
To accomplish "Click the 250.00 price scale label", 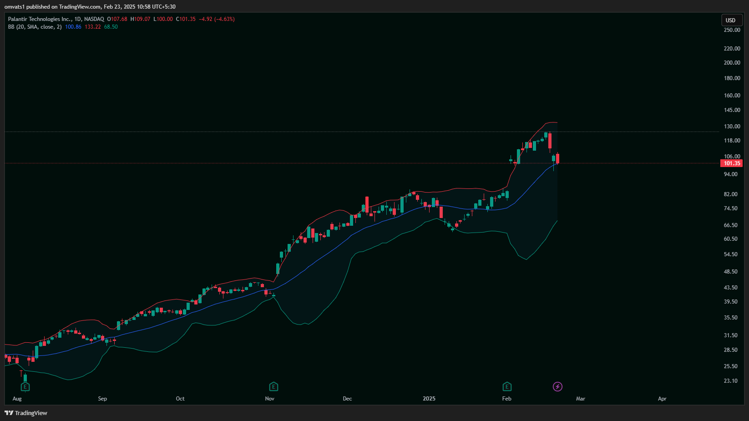I will (x=732, y=30).
